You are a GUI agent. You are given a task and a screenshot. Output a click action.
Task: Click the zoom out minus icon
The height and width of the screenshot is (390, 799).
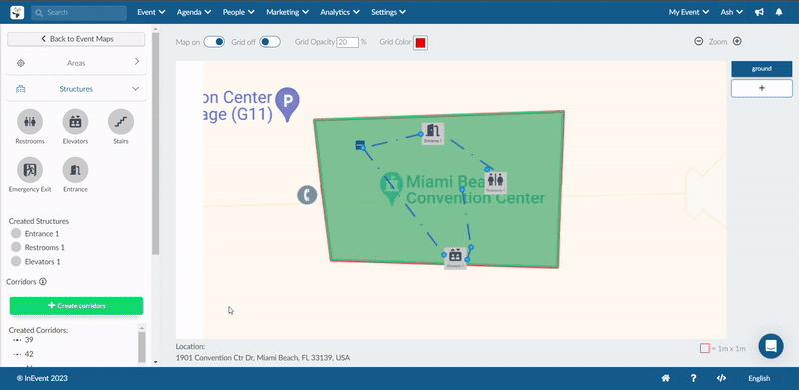point(698,41)
